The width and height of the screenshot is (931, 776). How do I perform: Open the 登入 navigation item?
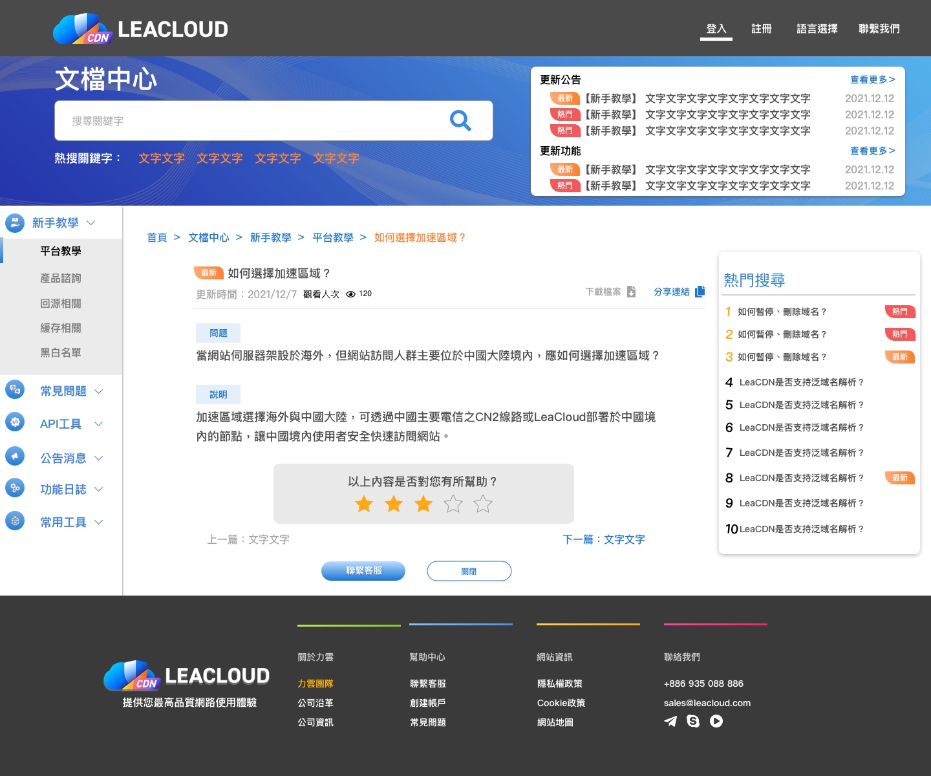coord(716,28)
